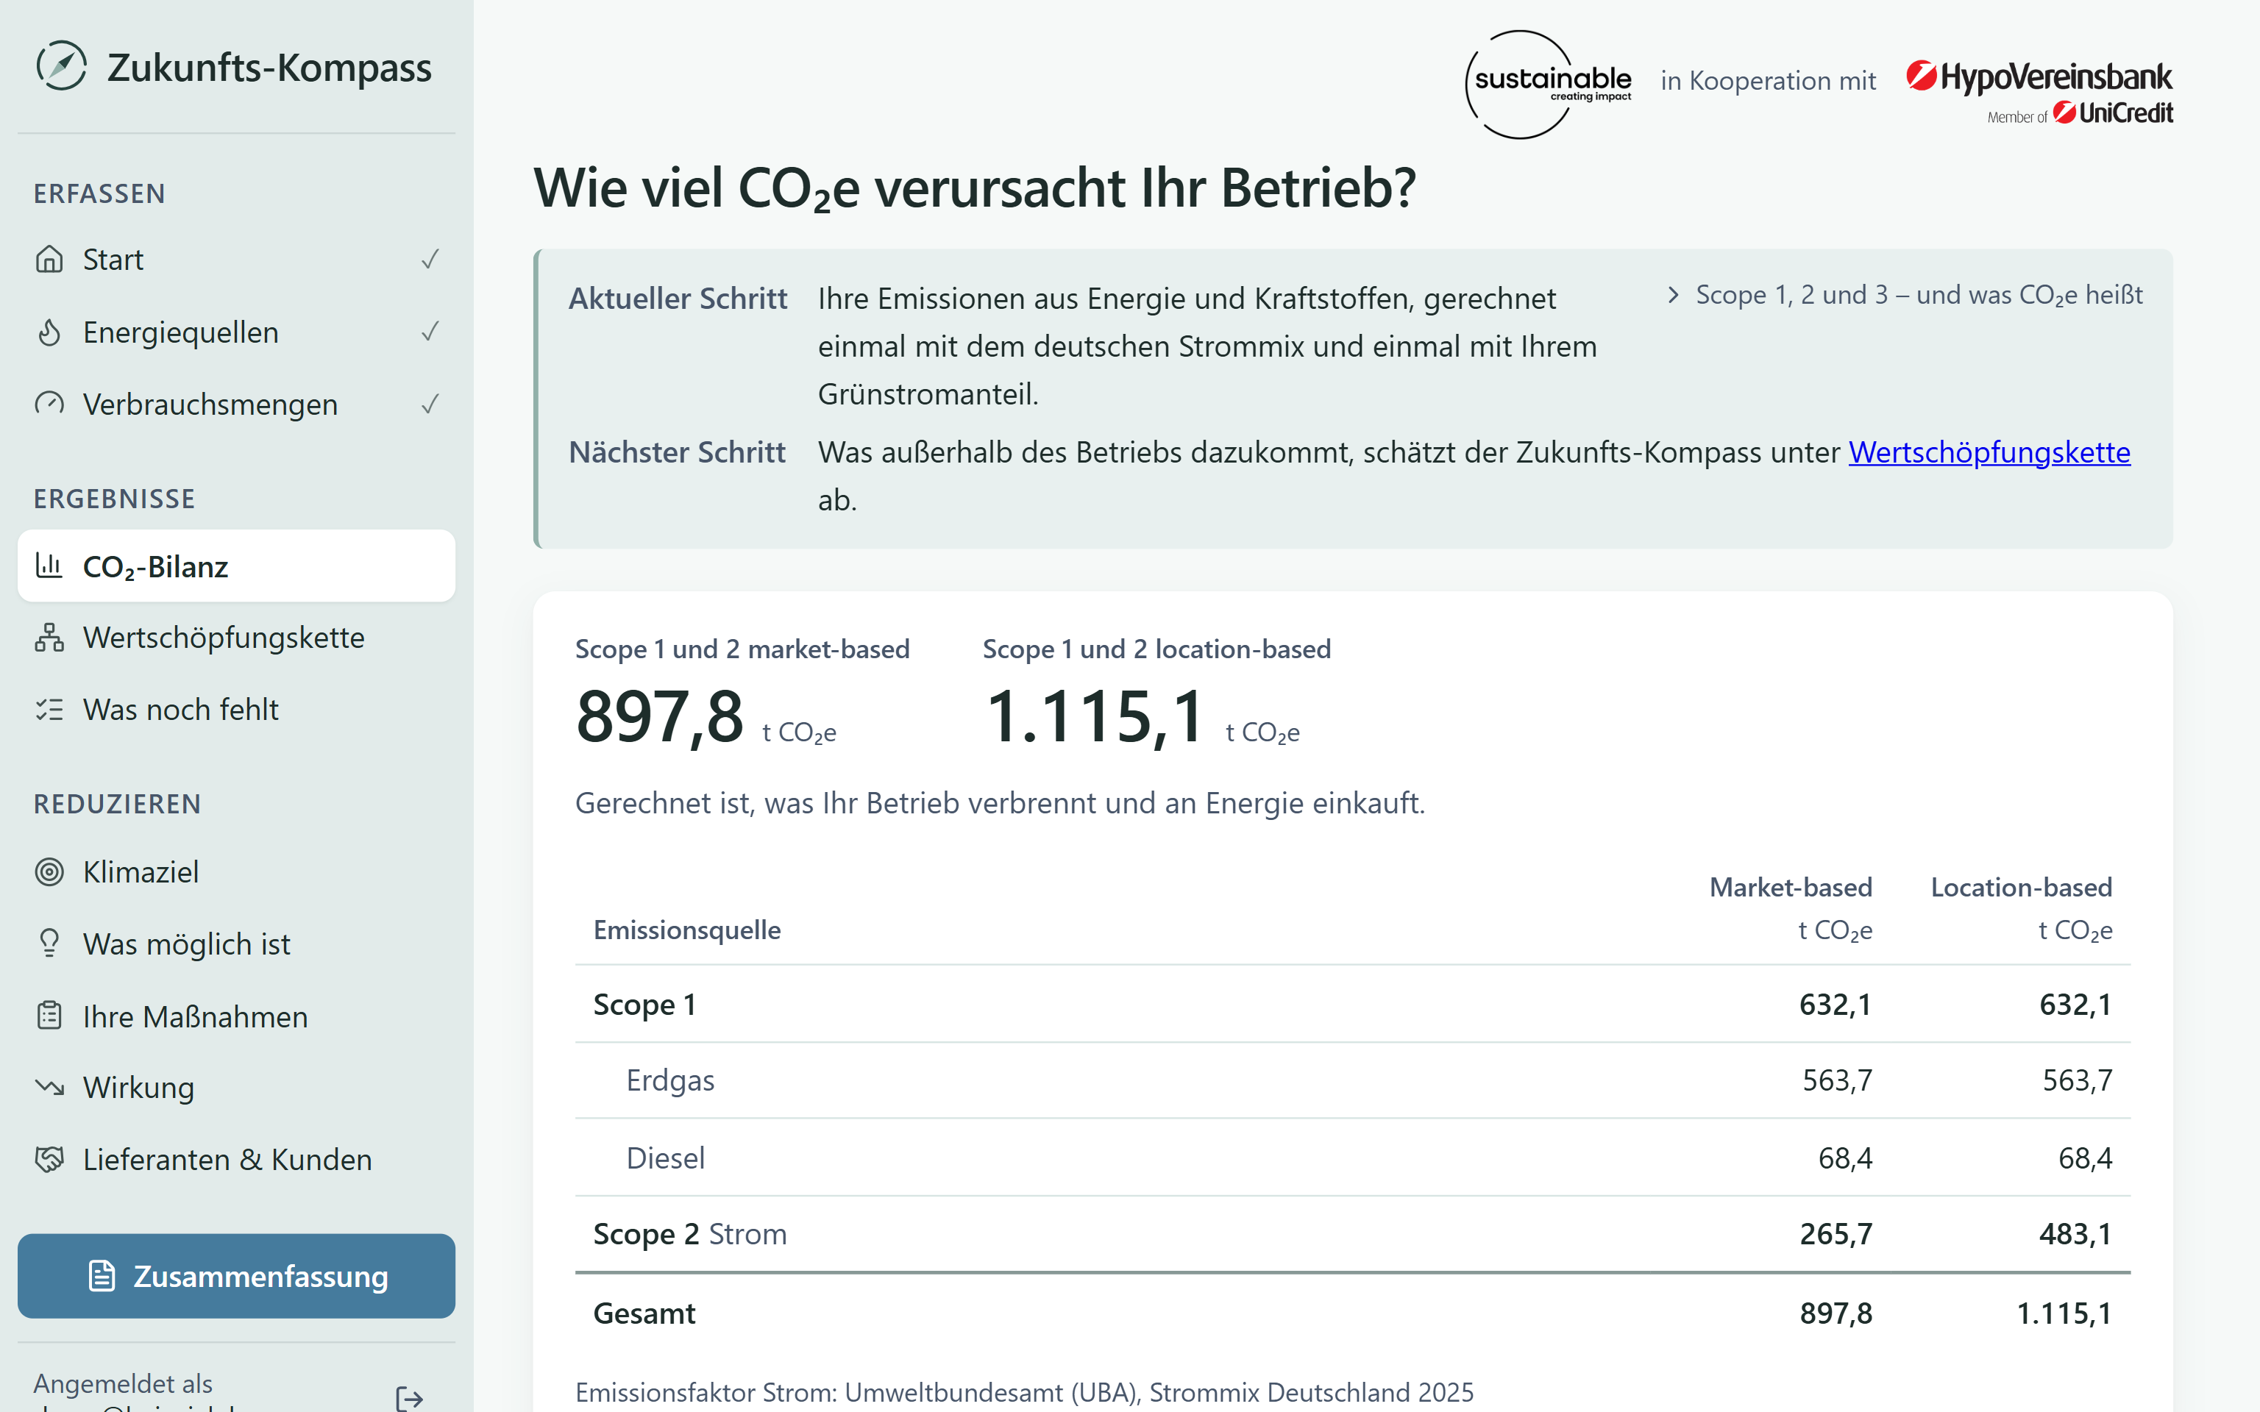Click the checklist icon beside Was noch fehlt
The height and width of the screenshot is (1412, 2260).
[49, 710]
